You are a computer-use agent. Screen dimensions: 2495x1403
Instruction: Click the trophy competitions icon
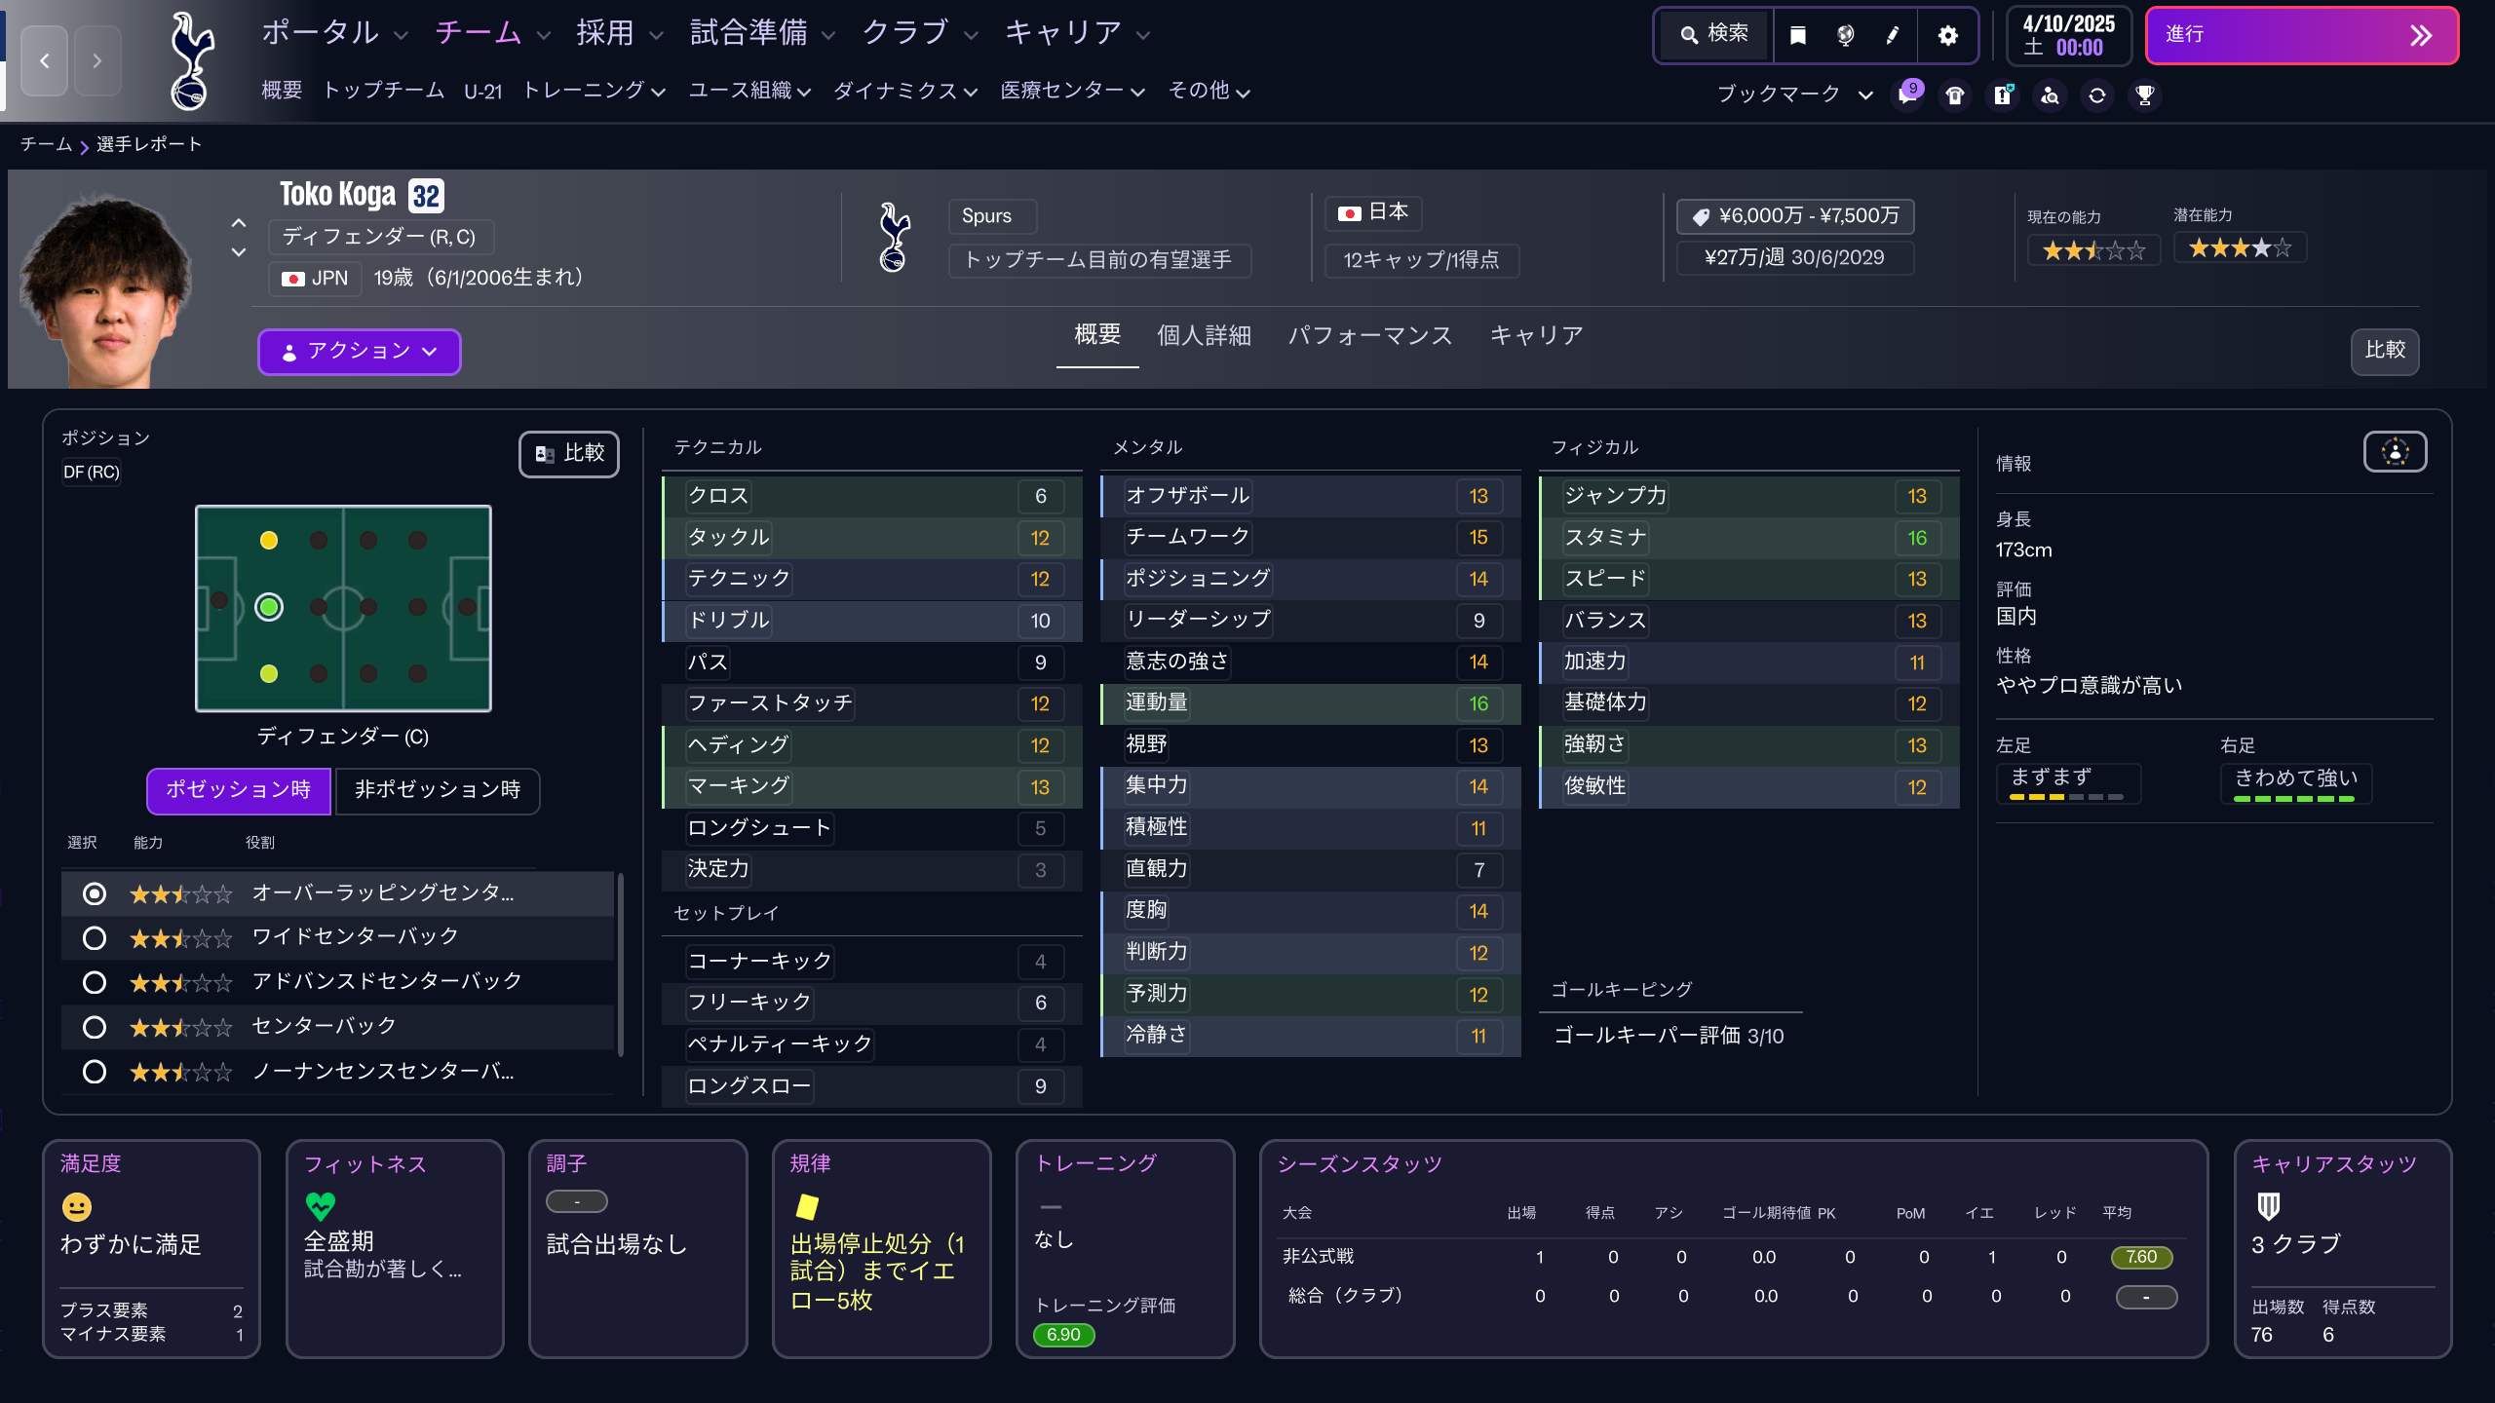tap(2143, 95)
